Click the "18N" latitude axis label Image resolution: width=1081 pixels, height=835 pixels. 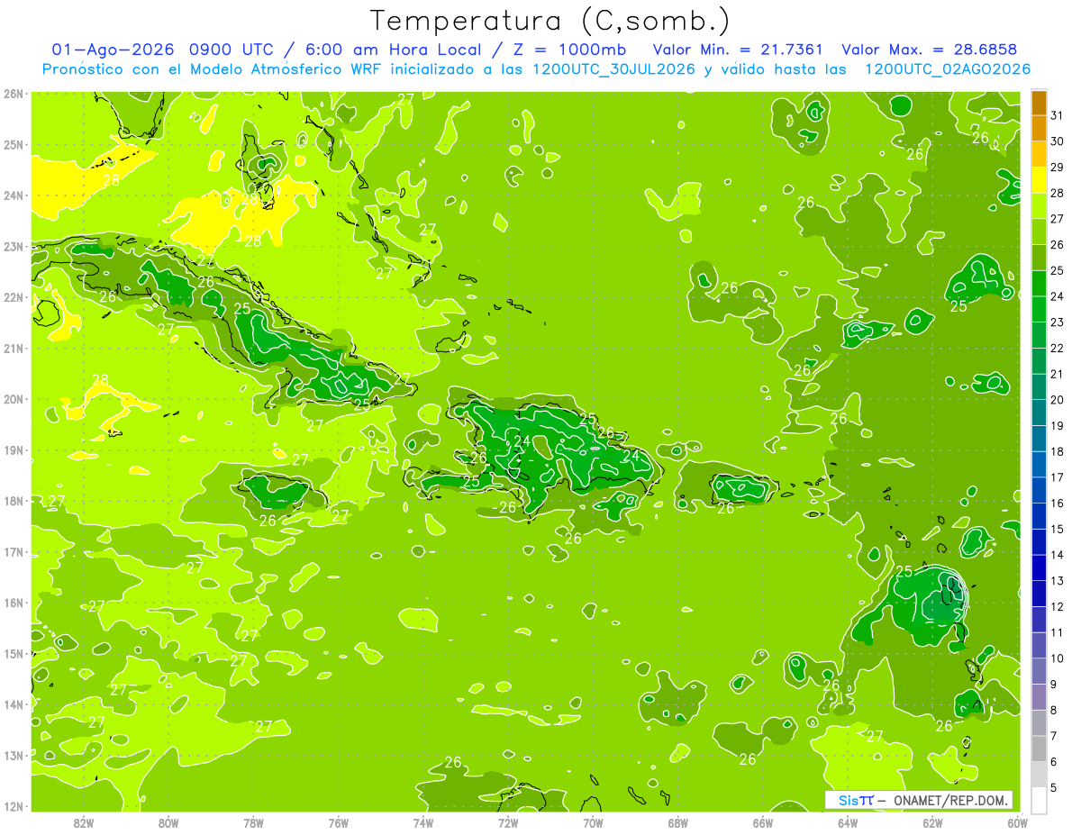[x=14, y=501]
